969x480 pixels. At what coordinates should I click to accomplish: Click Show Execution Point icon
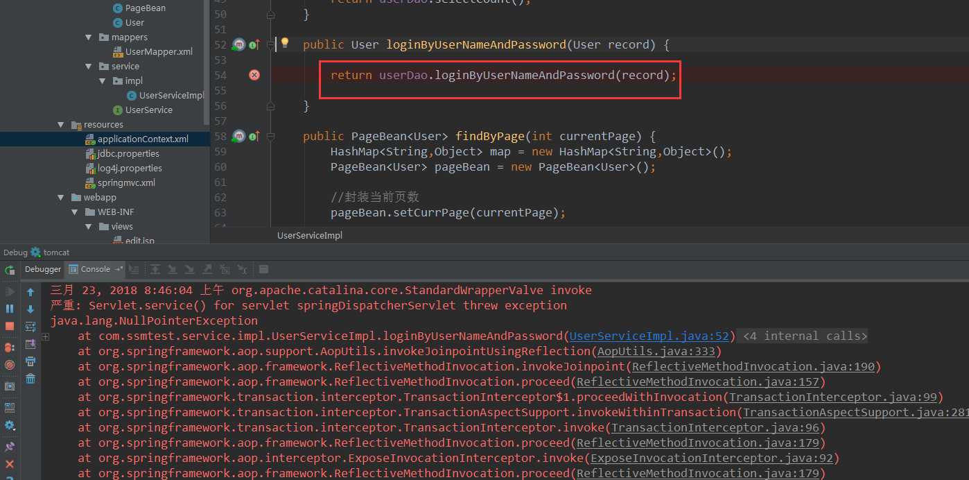click(134, 269)
